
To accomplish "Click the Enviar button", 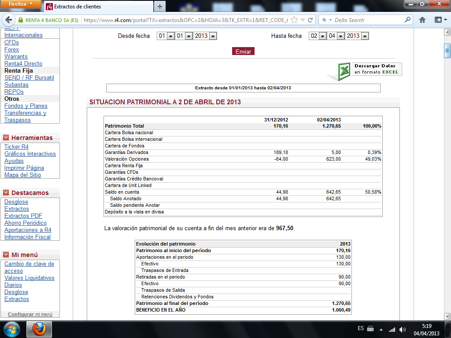I will coord(243,51).
